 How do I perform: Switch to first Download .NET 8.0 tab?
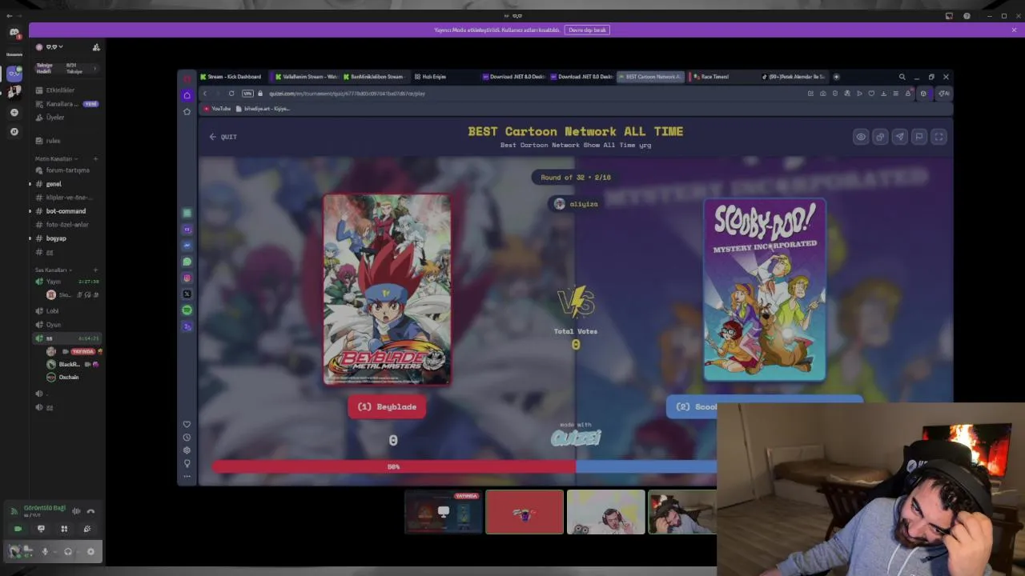[x=513, y=77]
